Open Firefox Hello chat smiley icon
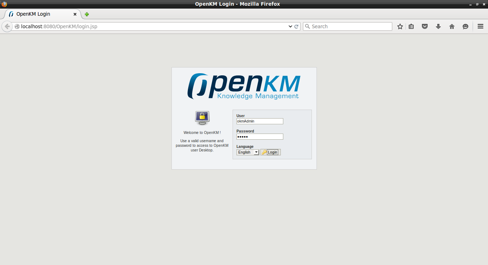 pos(465,26)
